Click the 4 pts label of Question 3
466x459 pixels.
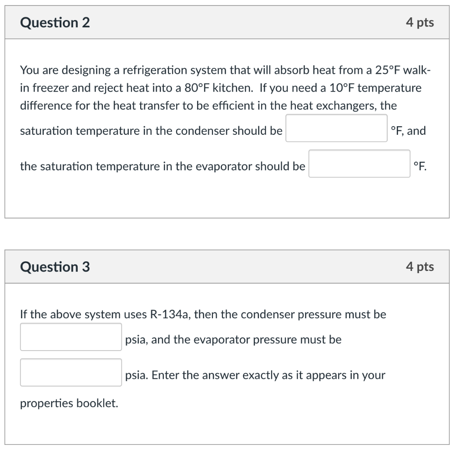[x=420, y=267]
